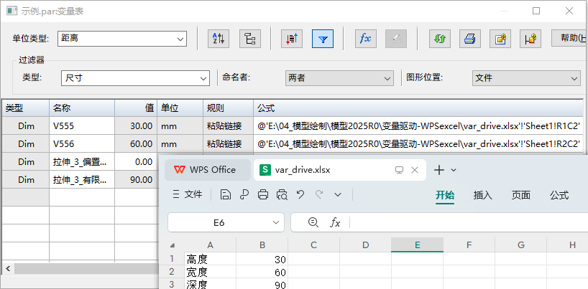The width and height of the screenshot is (588, 289).
Task: Select the V556 name cell
Action: [82, 143]
